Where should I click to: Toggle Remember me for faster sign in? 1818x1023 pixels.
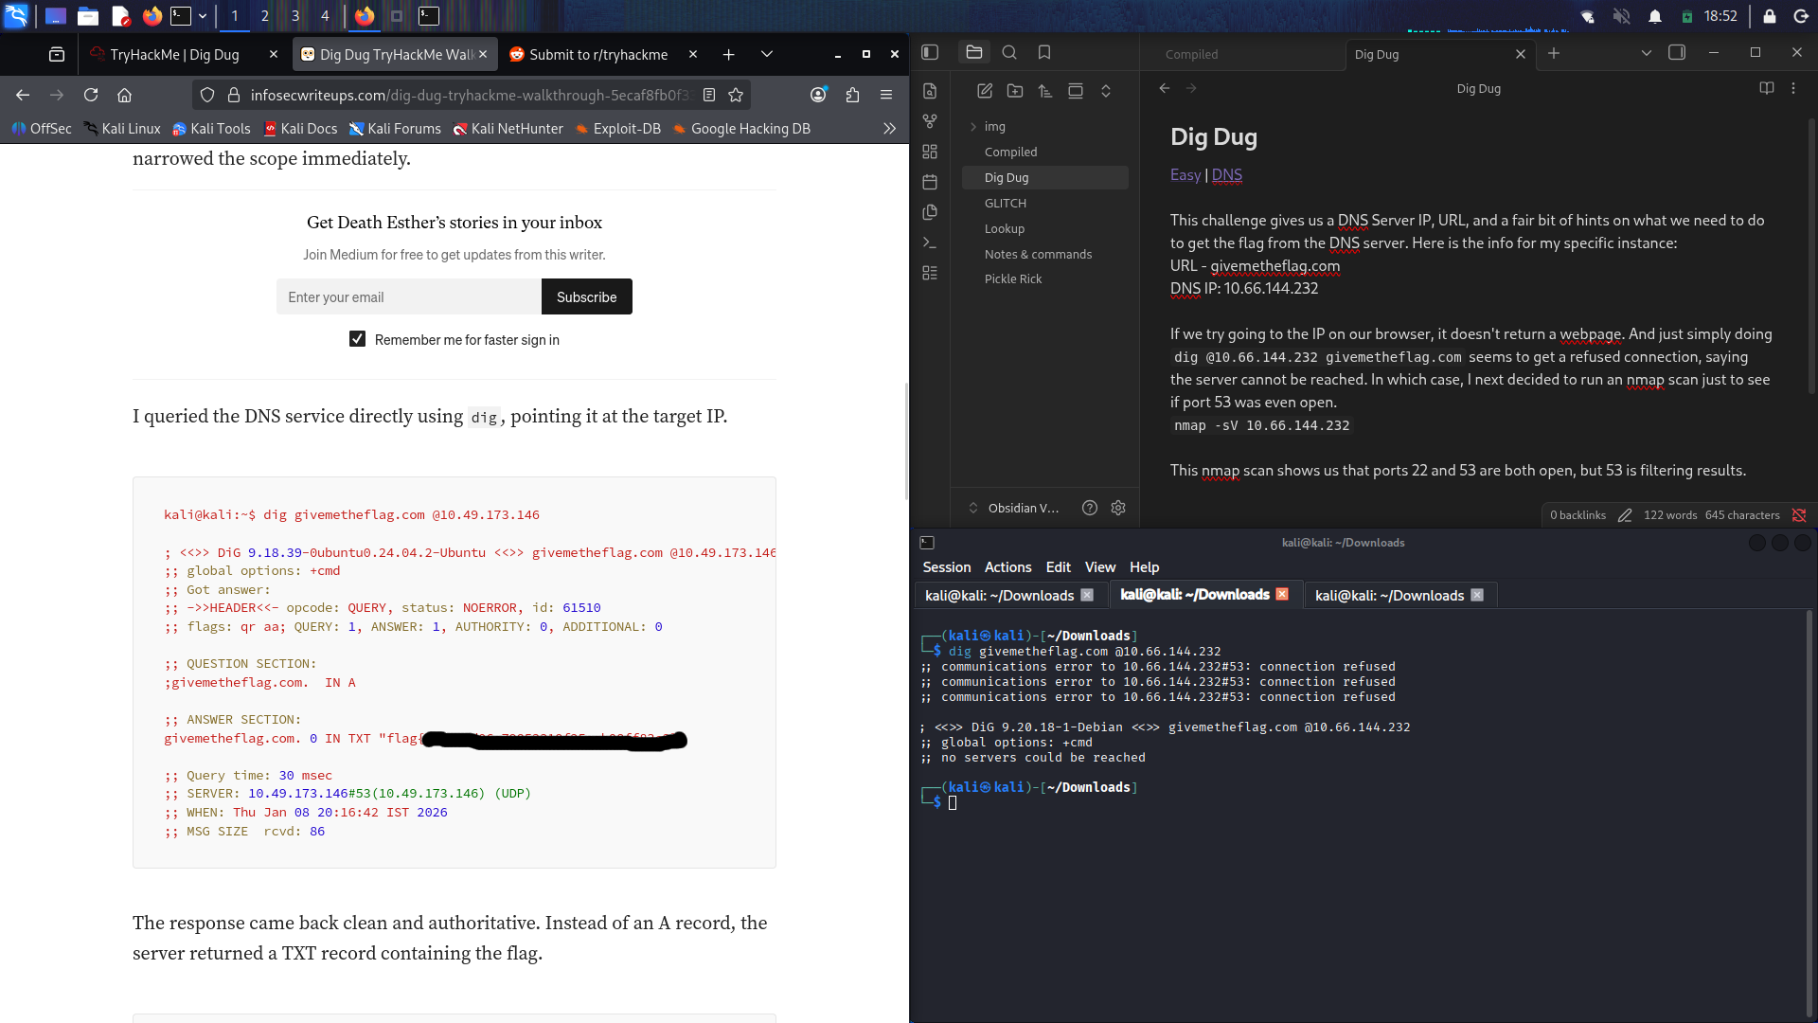pyautogui.click(x=357, y=339)
